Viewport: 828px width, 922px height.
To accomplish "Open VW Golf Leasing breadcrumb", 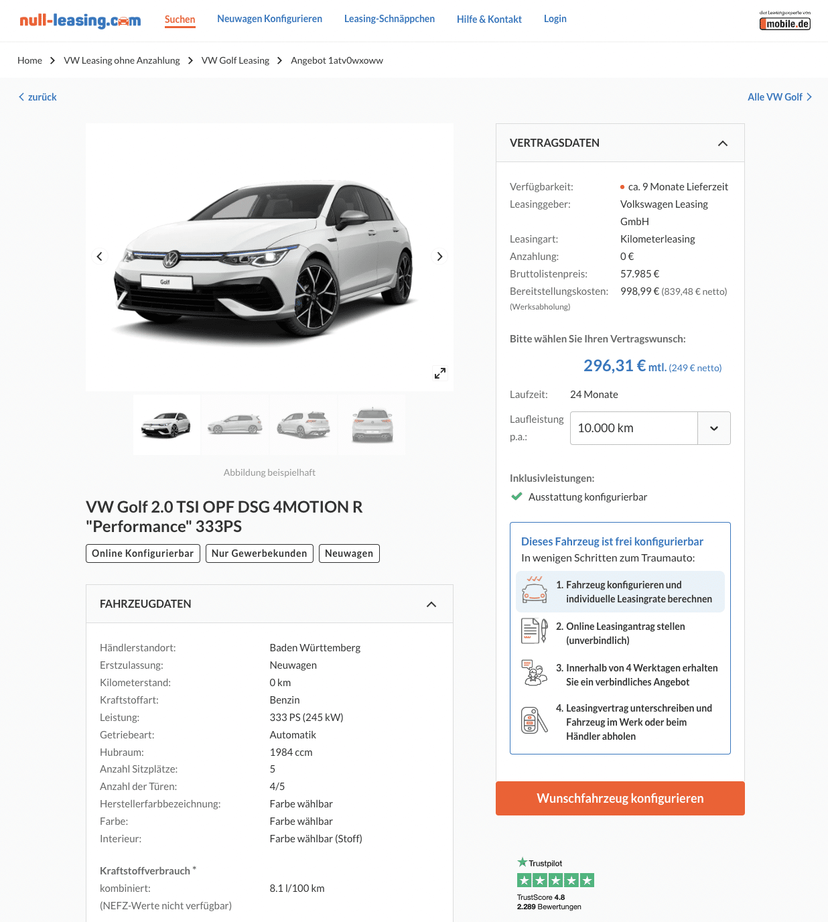I will coord(235,60).
